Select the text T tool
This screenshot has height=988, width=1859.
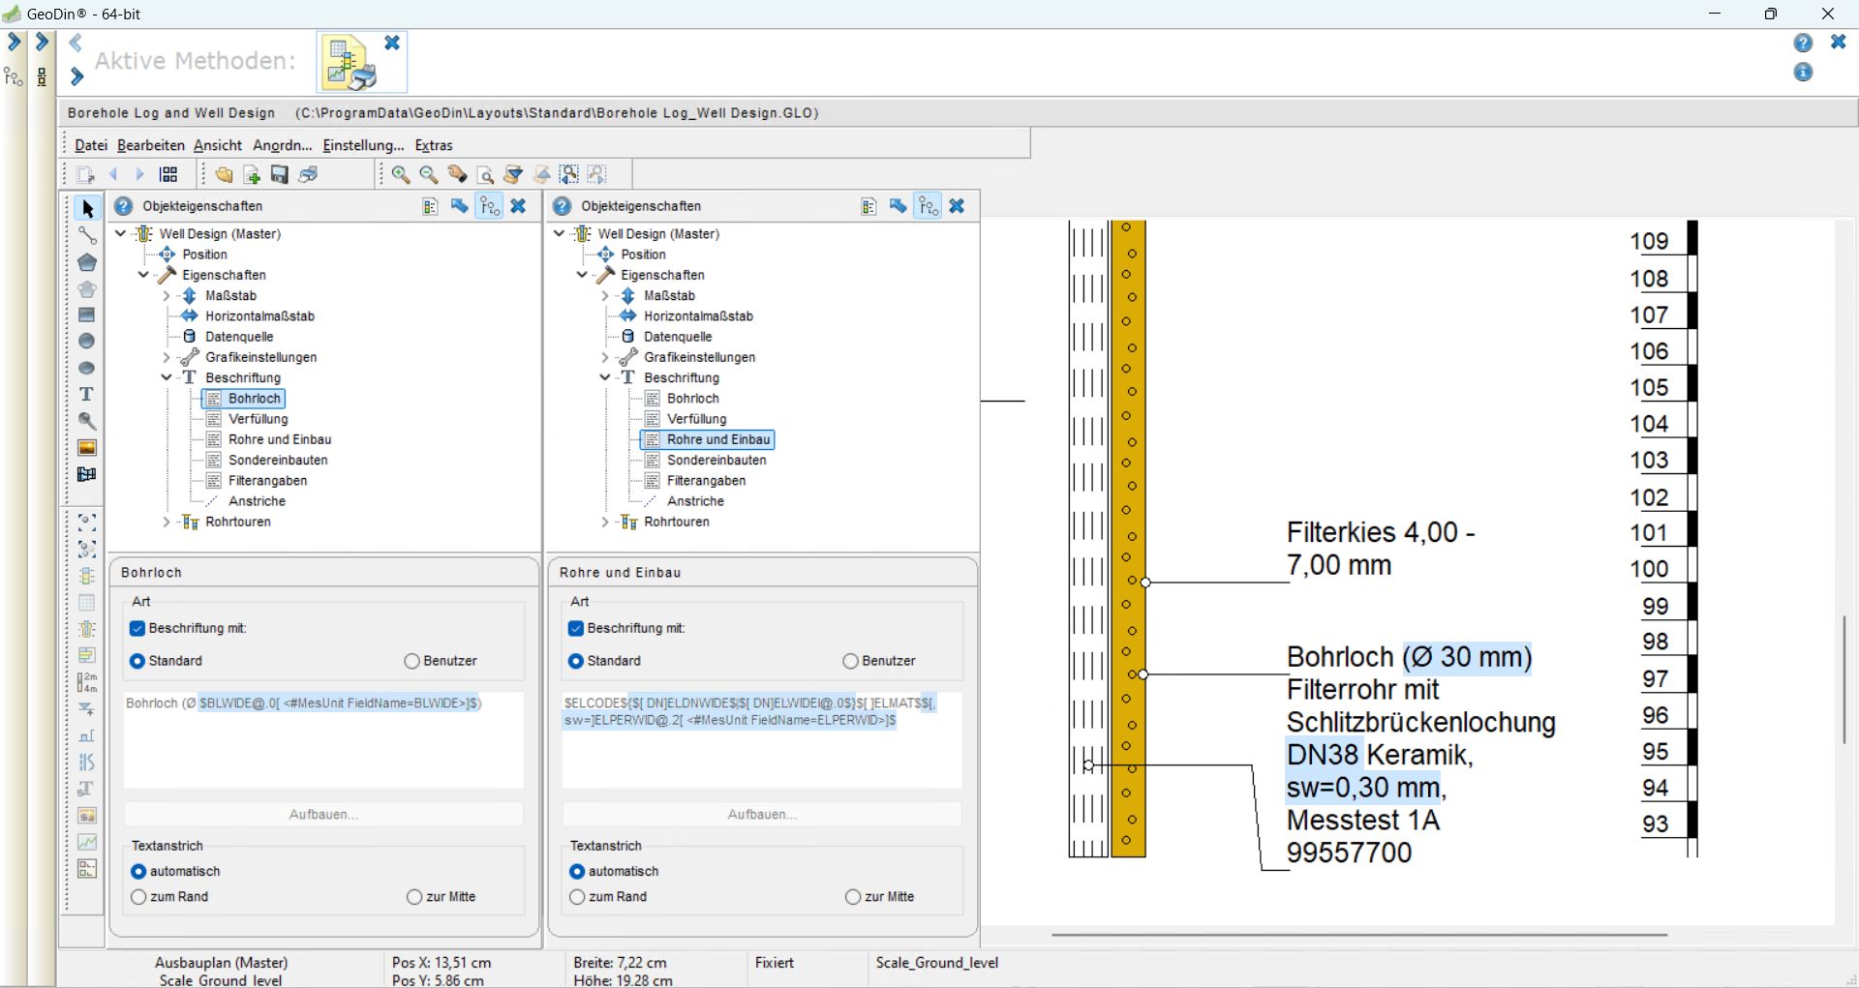pos(87,394)
